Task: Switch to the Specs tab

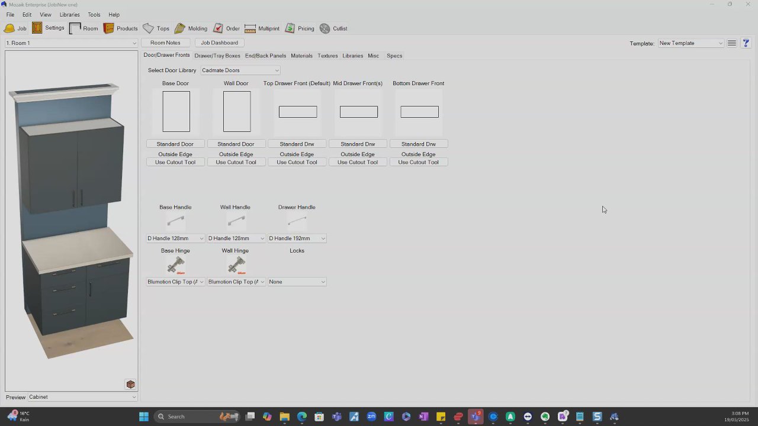Action: point(394,56)
